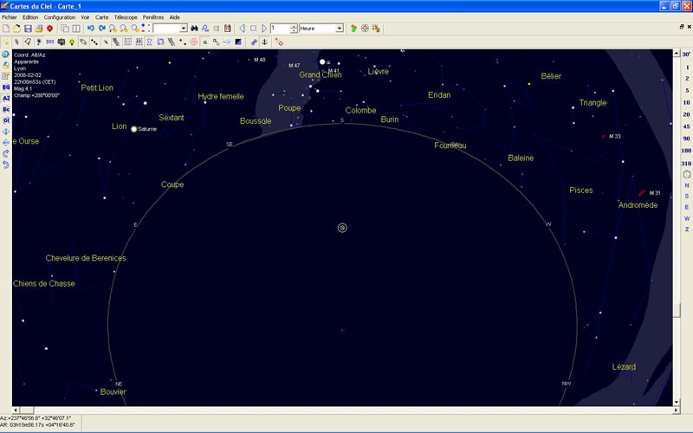Click the Print chart icon
693x433 pixels.
point(39,29)
